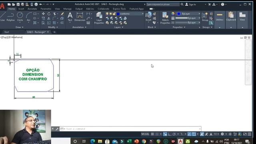Click the Erase tool icon
This screenshot has height=144, width=256.
pyautogui.click(x=62, y=14)
